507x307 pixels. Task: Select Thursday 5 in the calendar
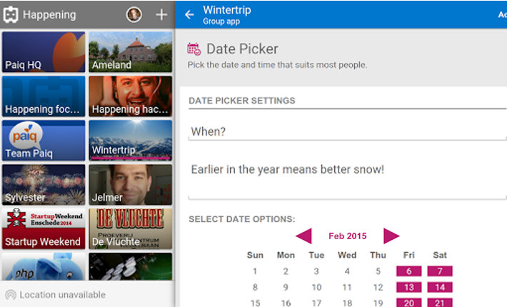click(378, 271)
